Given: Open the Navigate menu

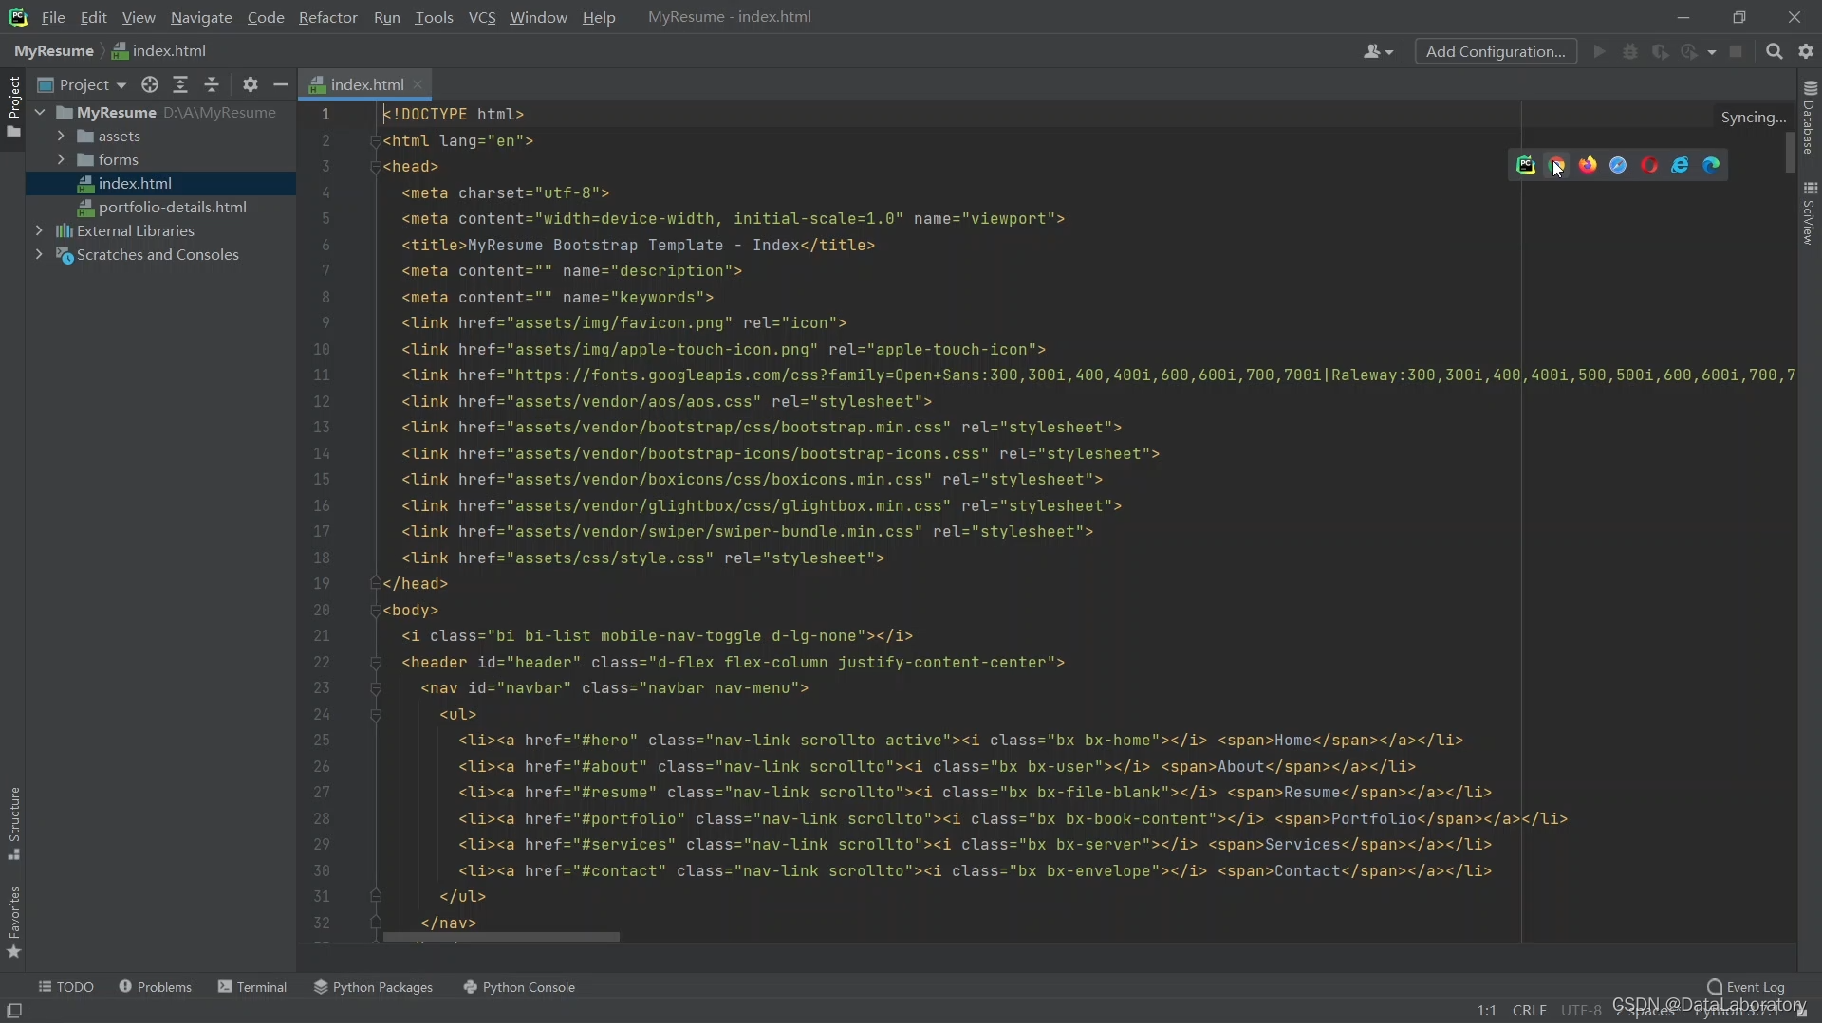Looking at the screenshot, I should point(201,17).
